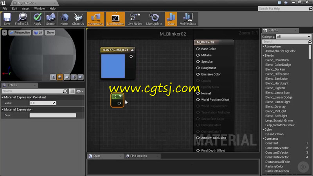This screenshot has width=313, height=176.
Task: Toggle Connectors toolbar button
Action: coord(95,19)
